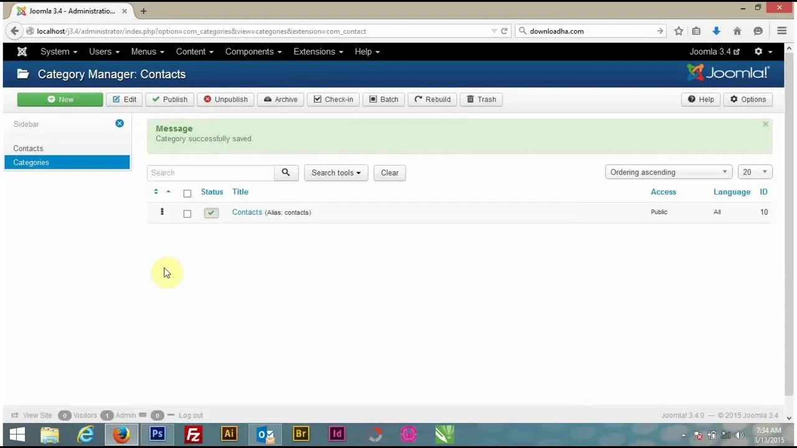This screenshot has width=797, height=448.
Task: Open the Contacts category title link
Action: point(247,212)
